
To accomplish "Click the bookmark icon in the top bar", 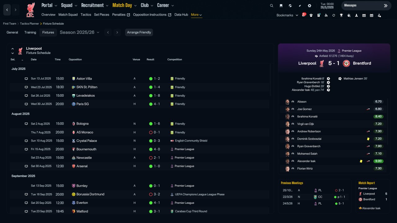I will pos(281,6).
